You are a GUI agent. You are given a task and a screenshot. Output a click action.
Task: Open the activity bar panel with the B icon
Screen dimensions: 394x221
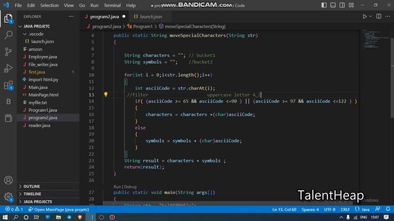[8, 101]
